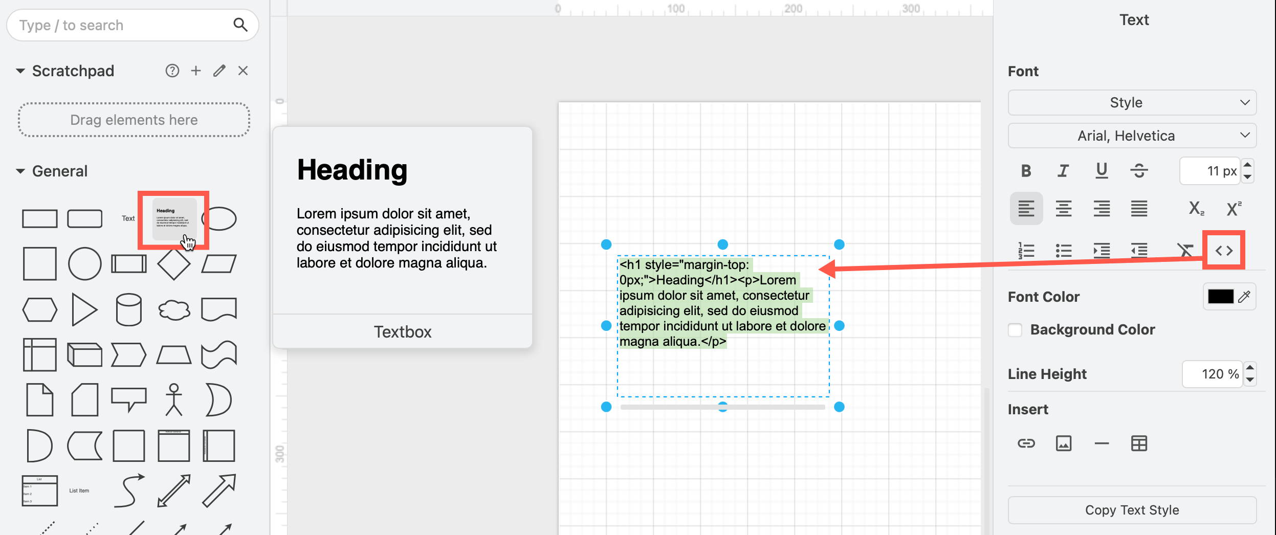Increase line height with stepper up
Image resolution: width=1276 pixels, height=535 pixels.
(1250, 368)
